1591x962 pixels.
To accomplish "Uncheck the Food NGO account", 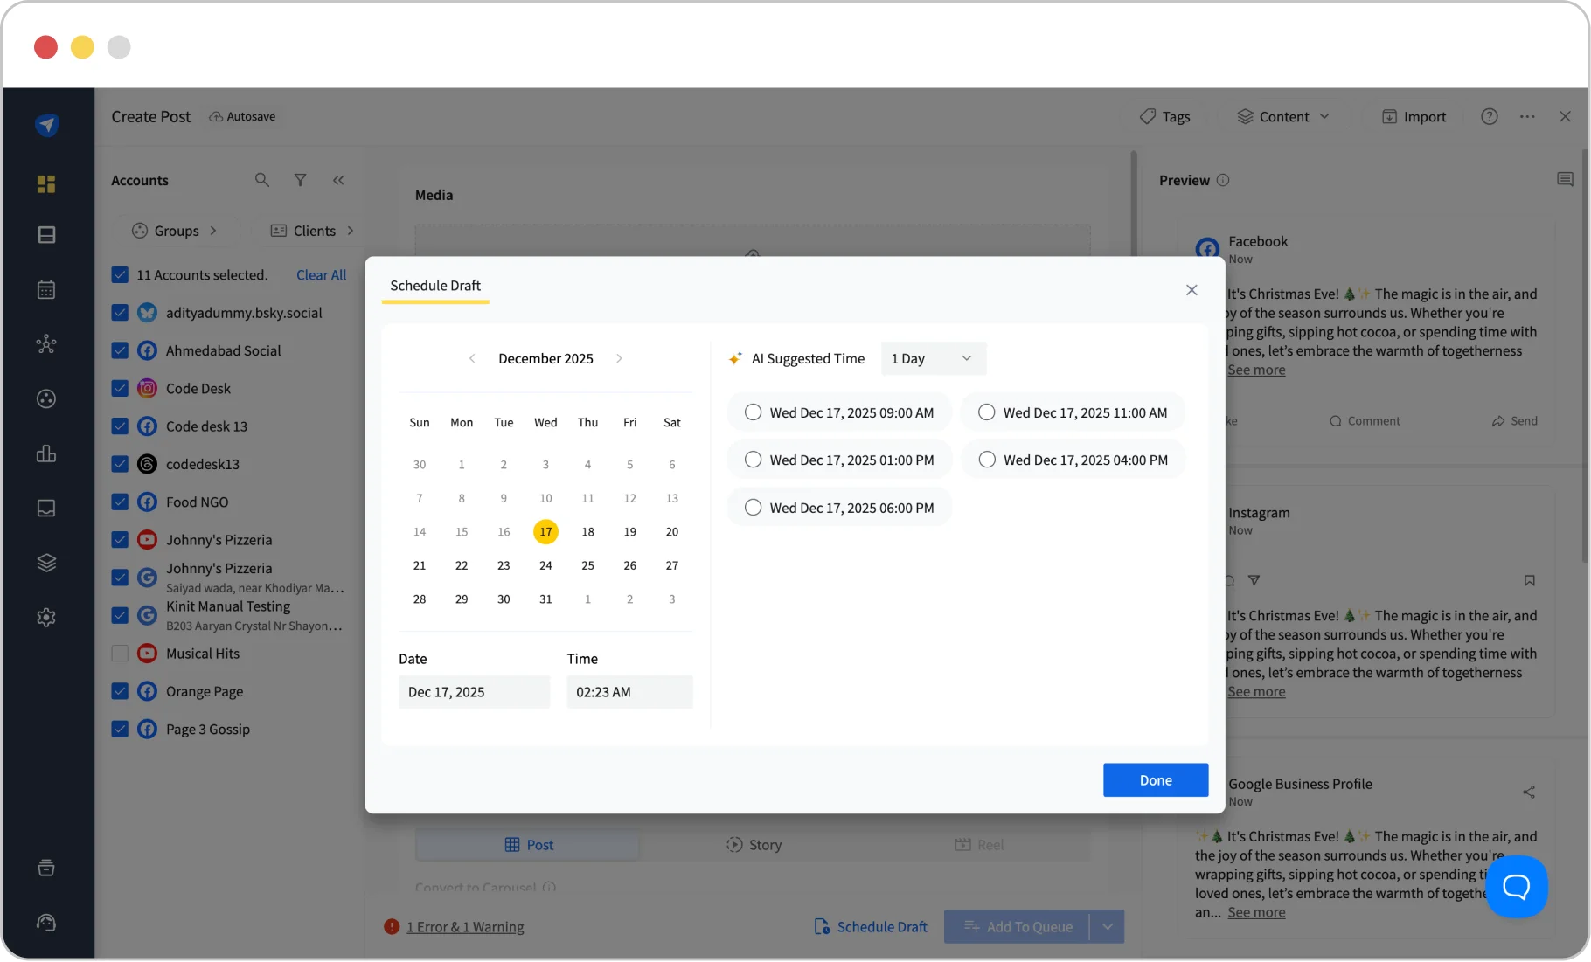I will pos(121,502).
